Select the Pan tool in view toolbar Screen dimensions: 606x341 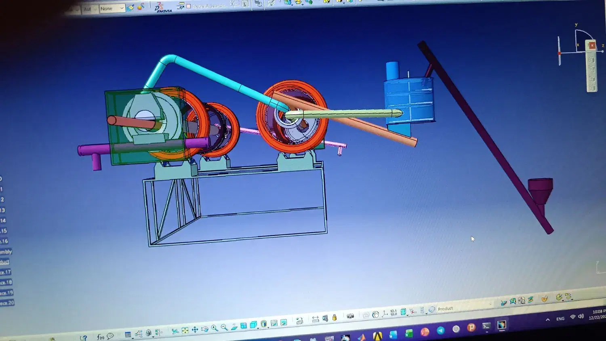[x=195, y=330]
